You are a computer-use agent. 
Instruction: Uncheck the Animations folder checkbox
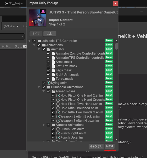pyautogui.click(x=39, y=45)
